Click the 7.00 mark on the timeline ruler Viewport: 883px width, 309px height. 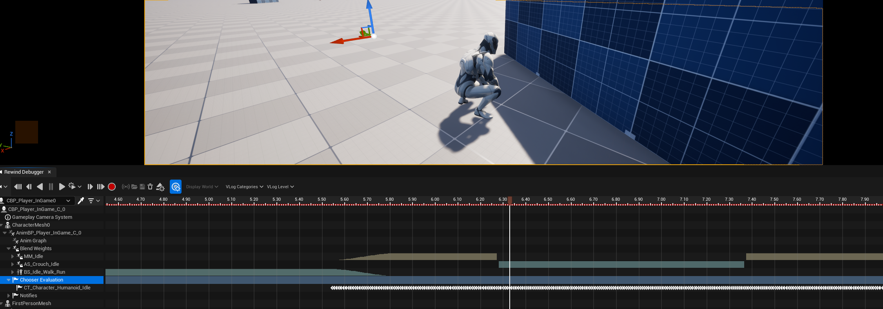point(661,200)
